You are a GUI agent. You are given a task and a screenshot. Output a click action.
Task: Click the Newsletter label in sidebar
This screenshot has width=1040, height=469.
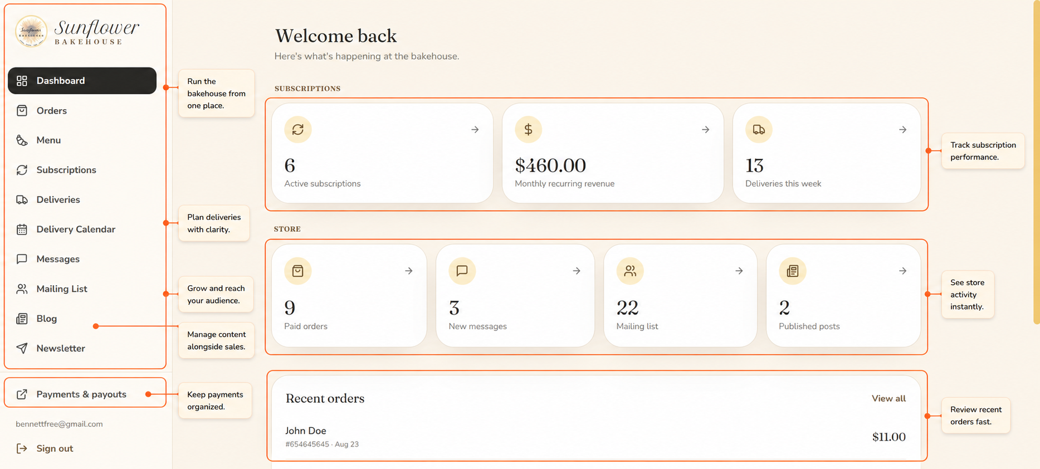click(x=61, y=348)
